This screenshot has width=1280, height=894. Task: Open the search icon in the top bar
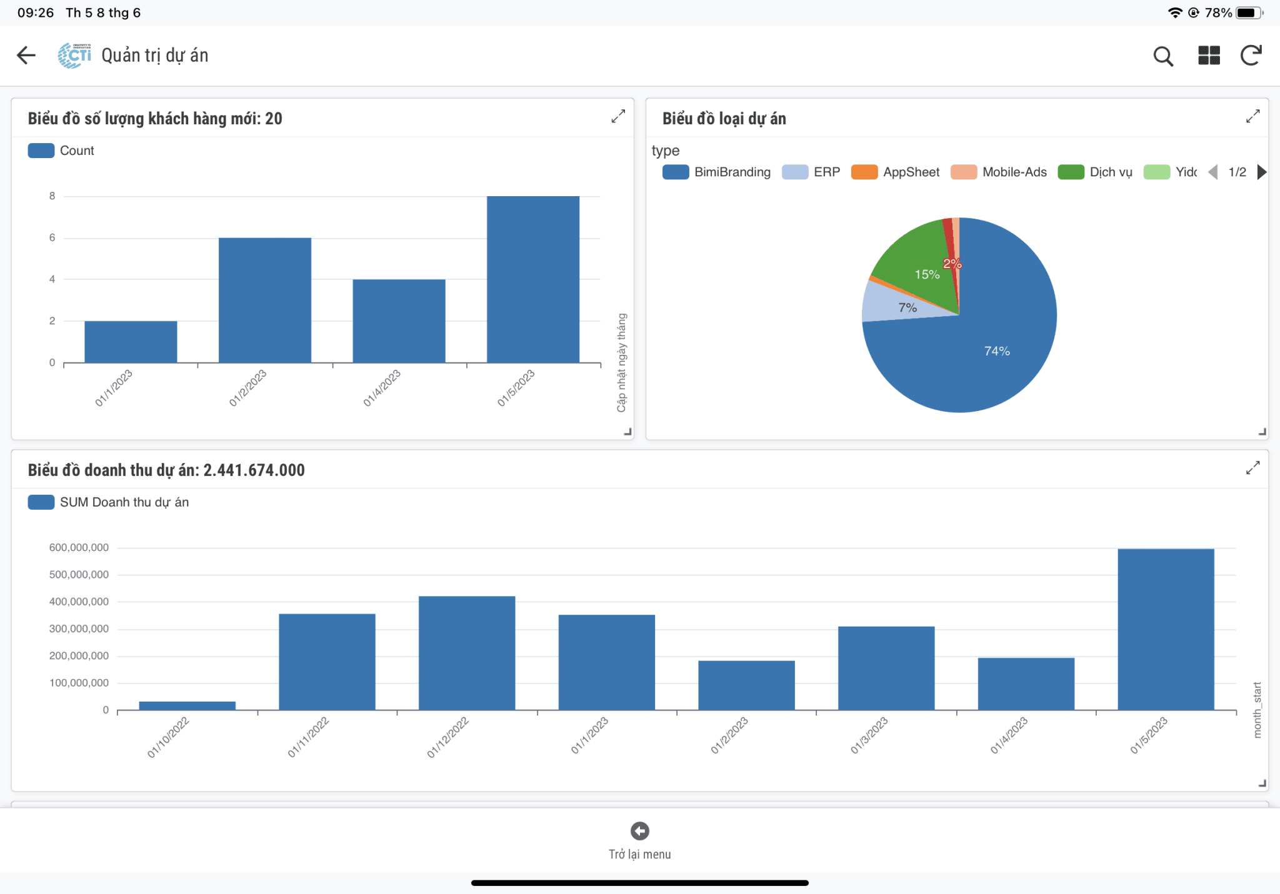coord(1163,56)
